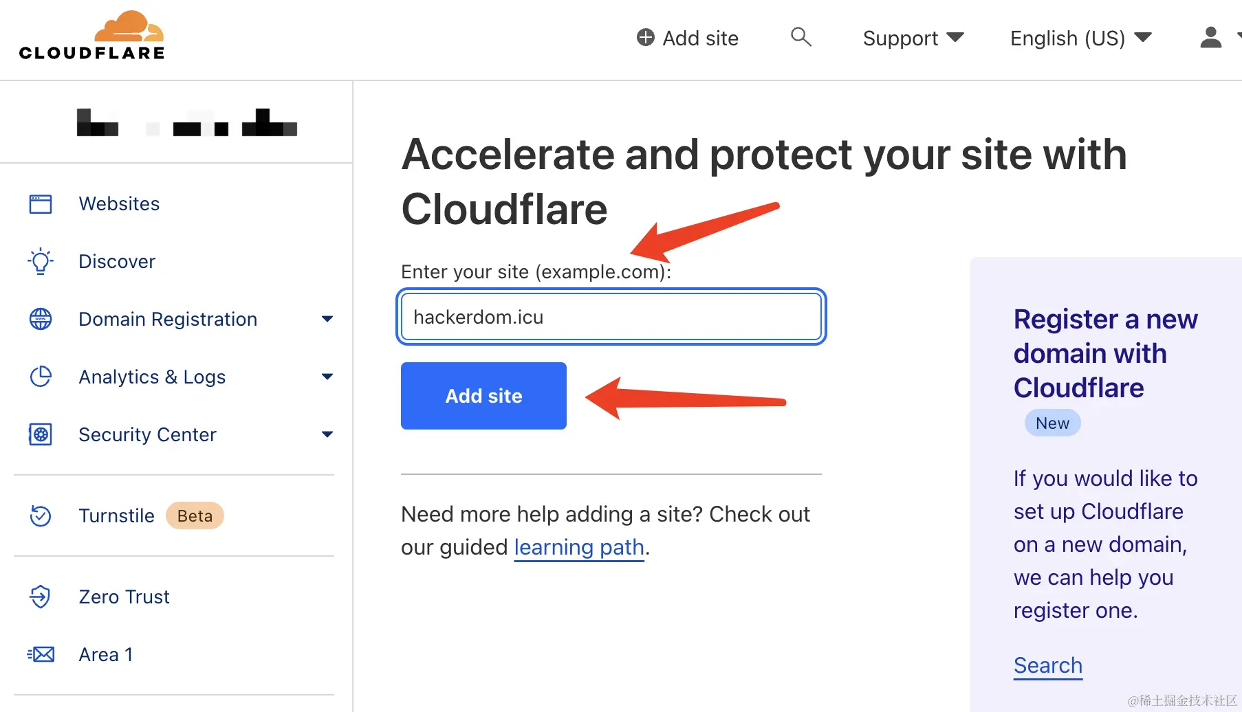Click the Domain Registration globe icon

[41, 319]
